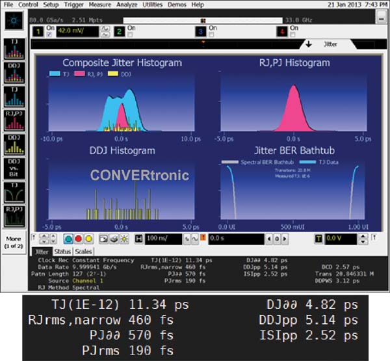Click the 0.0 s delay field
This screenshot has width=390, height=361.
click(237, 239)
